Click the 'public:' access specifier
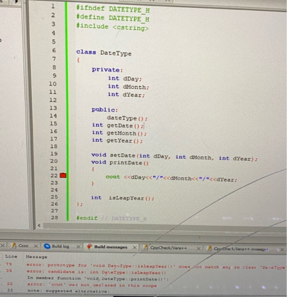 click(x=105, y=110)
